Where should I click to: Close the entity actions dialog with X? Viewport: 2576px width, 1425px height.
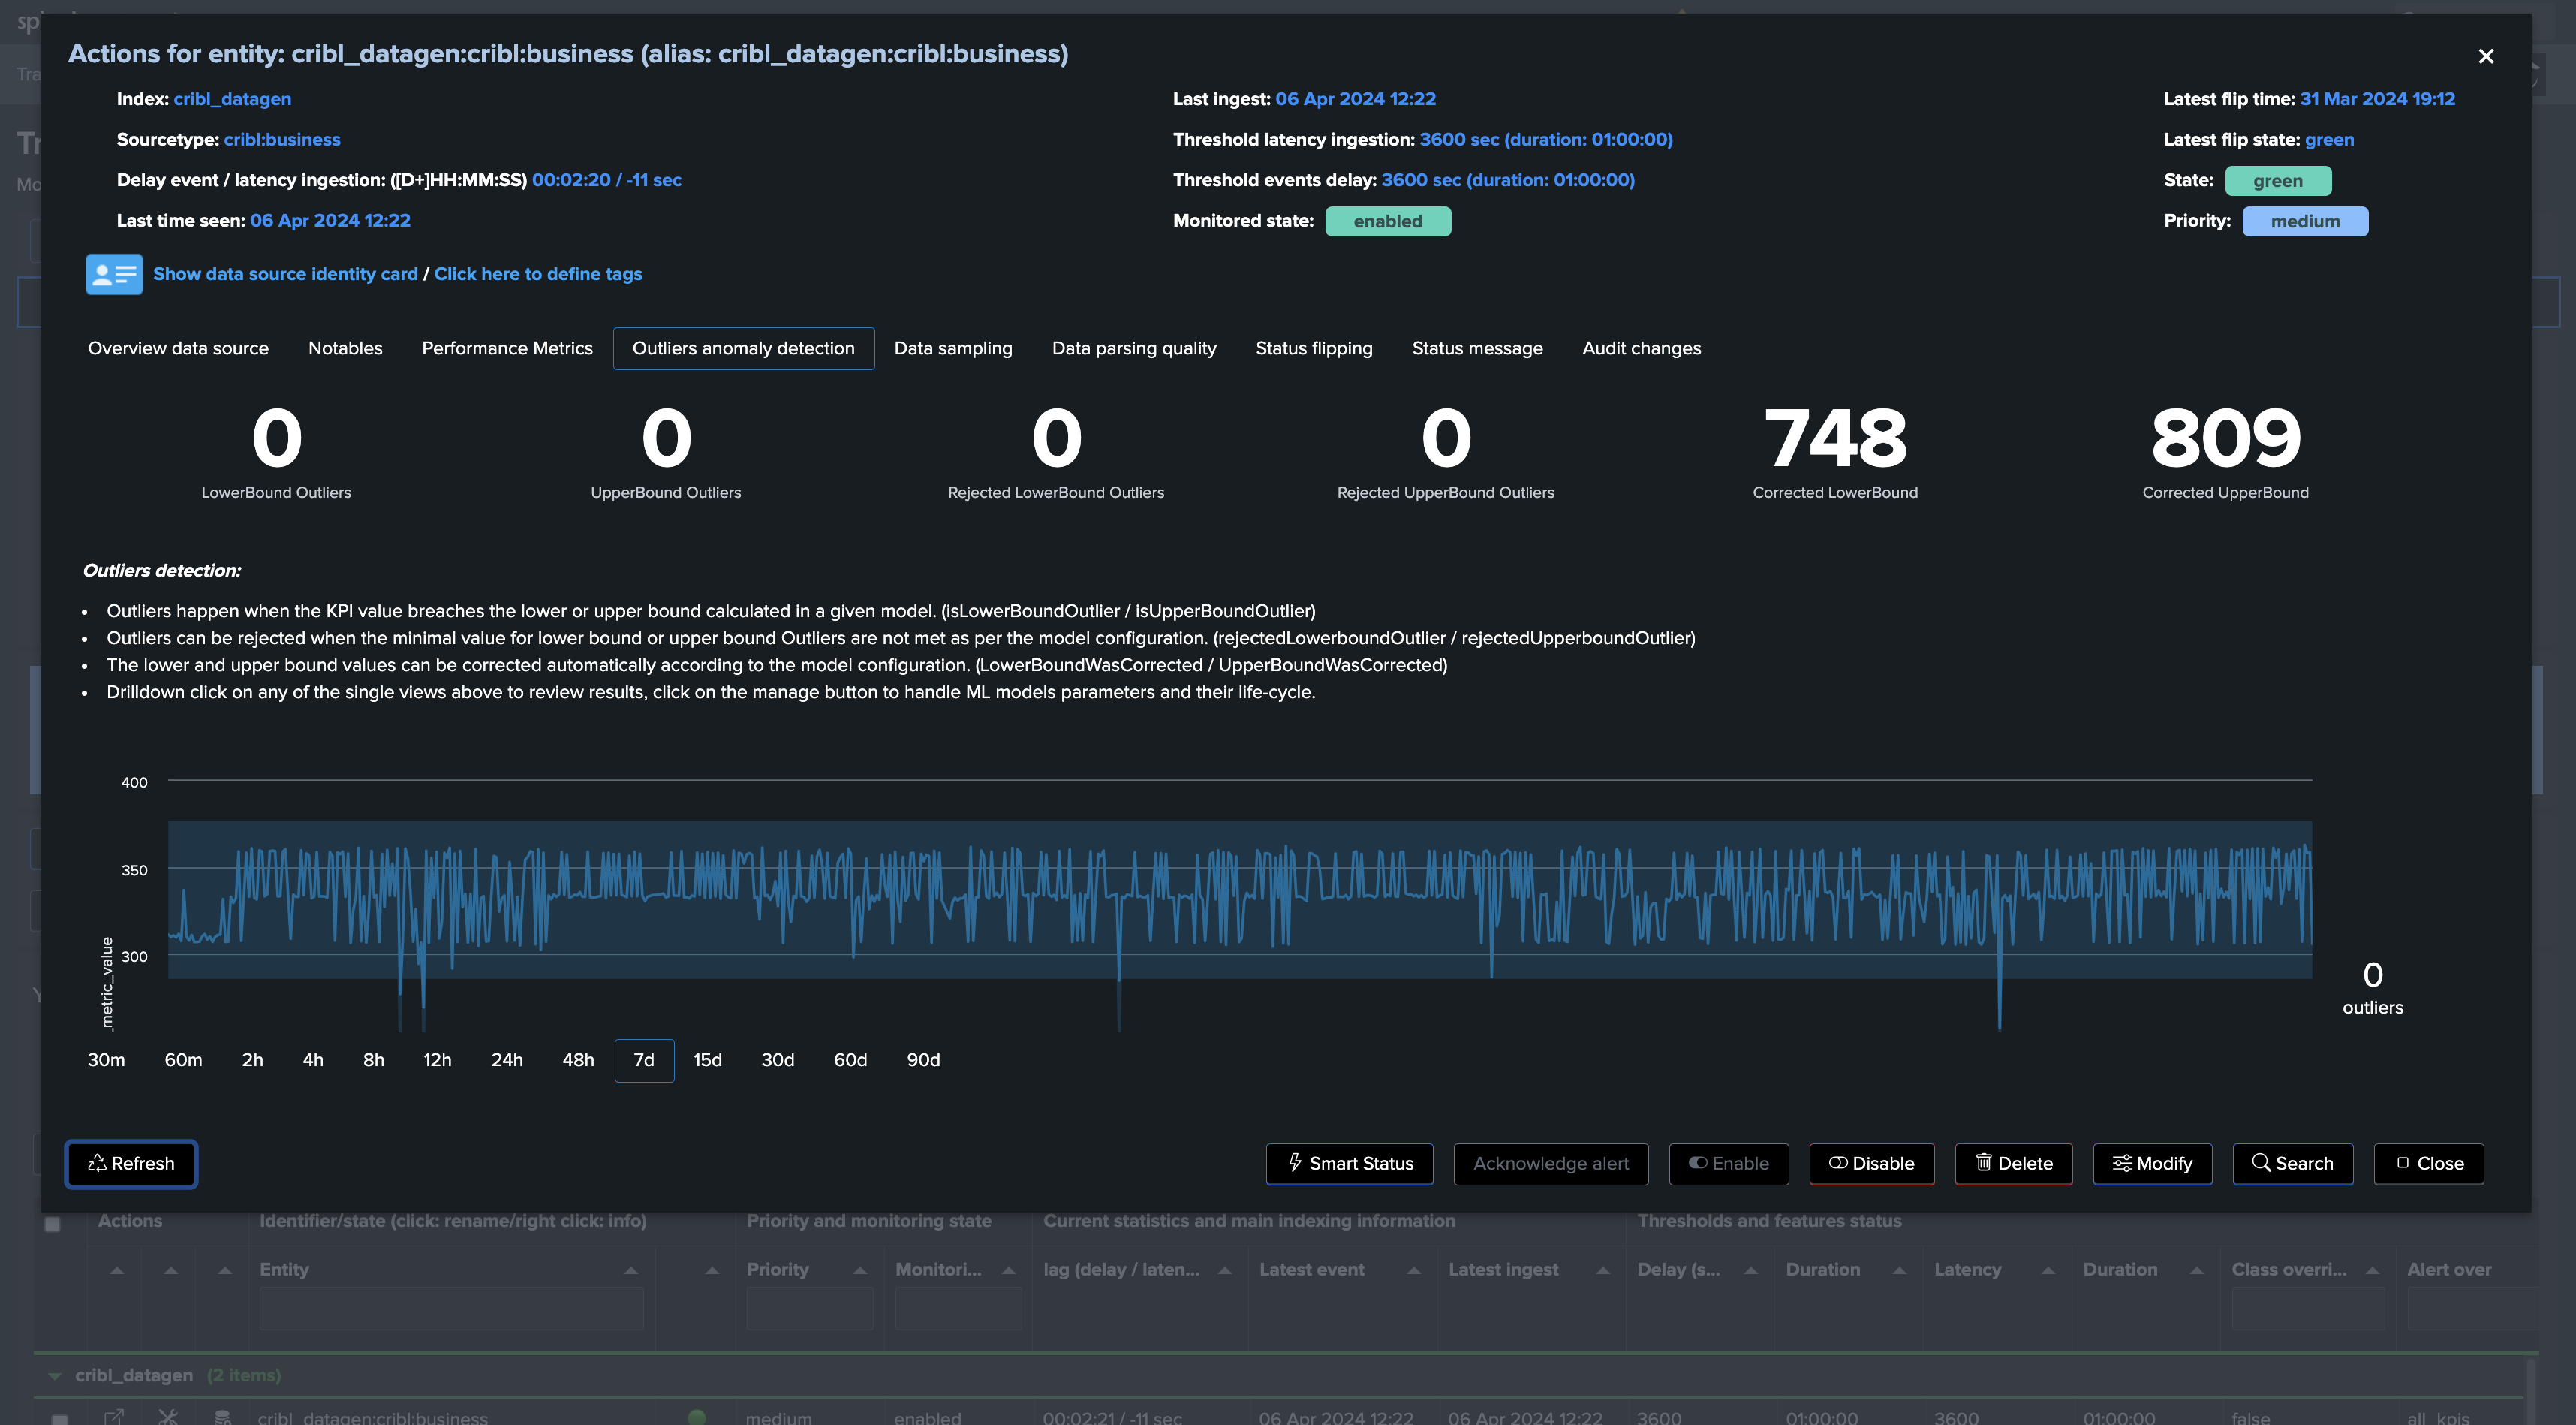[2486, 56]
